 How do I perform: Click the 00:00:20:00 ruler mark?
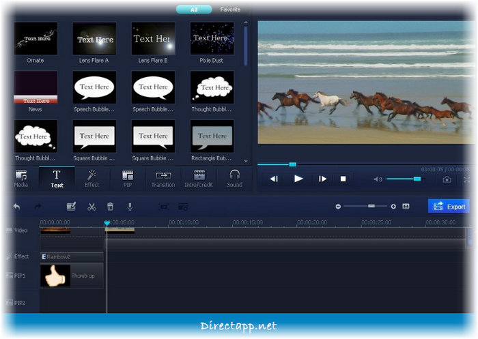tap(312, 222)
